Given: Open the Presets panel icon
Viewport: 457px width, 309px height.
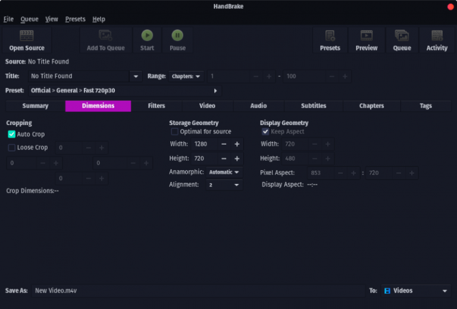Looking at the screenshot, I should click(330, 36).
